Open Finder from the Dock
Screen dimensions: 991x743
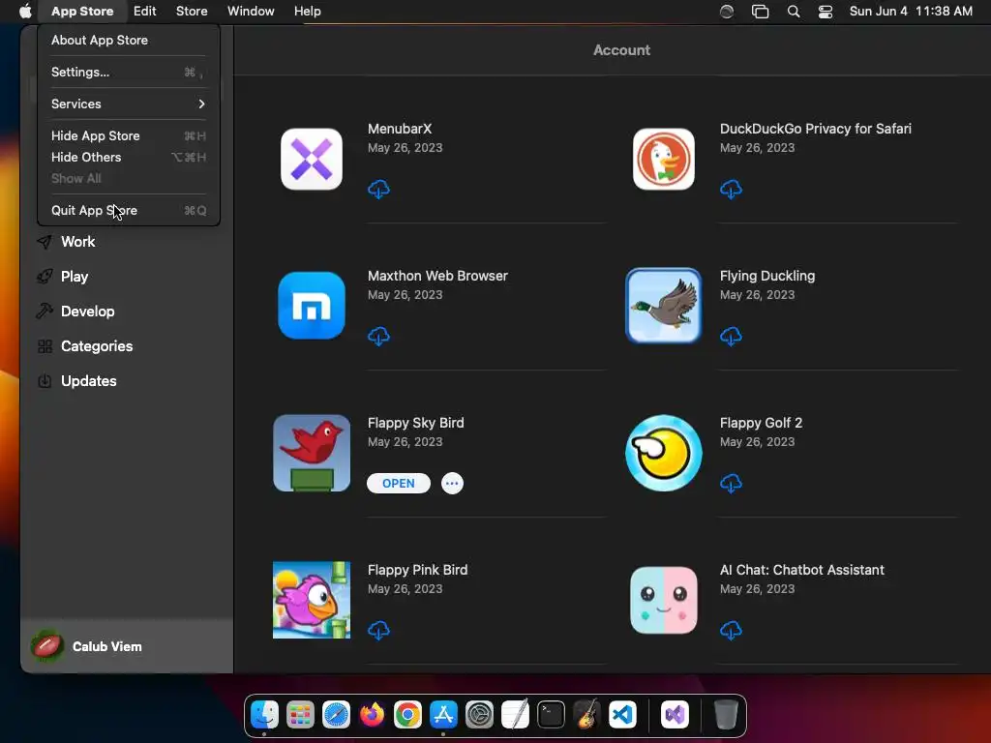tap(264, 715)
